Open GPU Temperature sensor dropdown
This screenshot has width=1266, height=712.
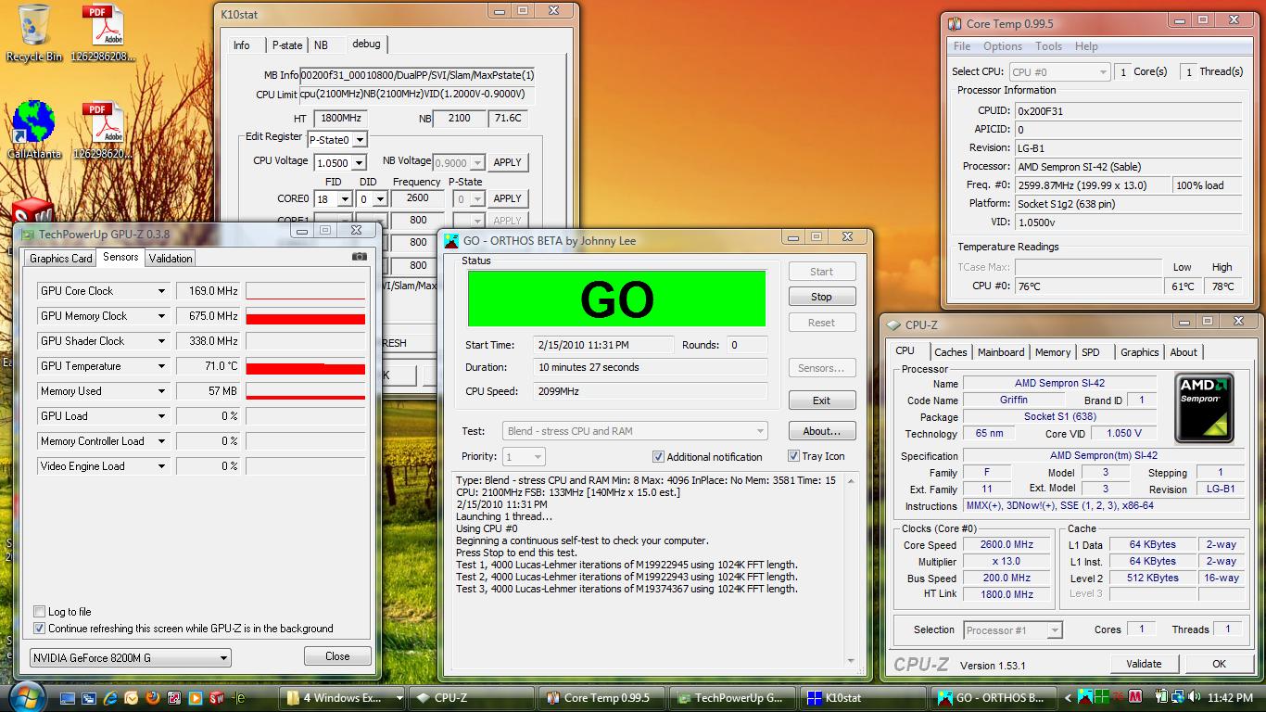coord(161,366)
